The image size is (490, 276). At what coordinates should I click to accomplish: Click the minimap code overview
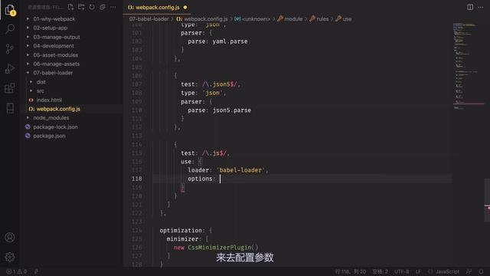point(468,66)
